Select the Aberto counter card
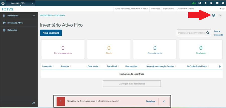This screenshot has width=226, height=108. pyautogui.click(x=109, y=49)
